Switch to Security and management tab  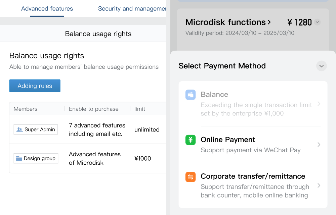pos(132,9)
